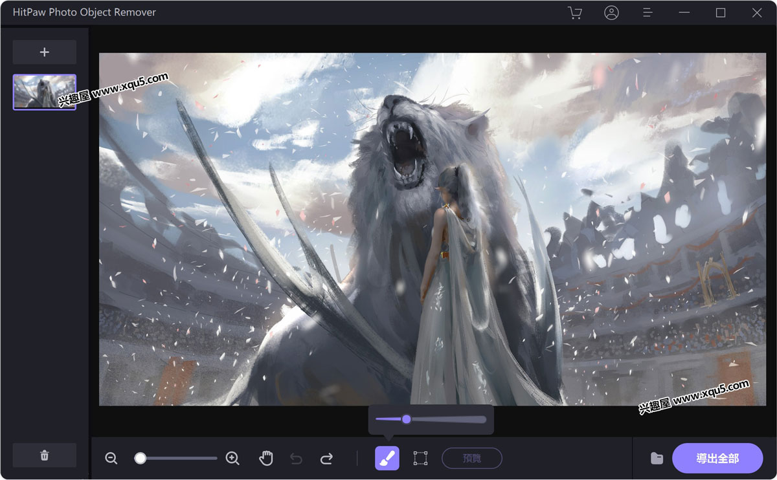777x480 pixels.
Task: Select the lion painting thumbnail
Action: pos(45,92)
